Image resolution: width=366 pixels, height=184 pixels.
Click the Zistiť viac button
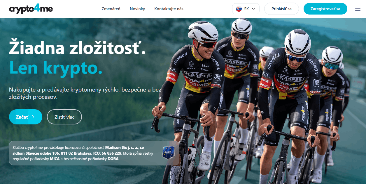click(64, 117)
